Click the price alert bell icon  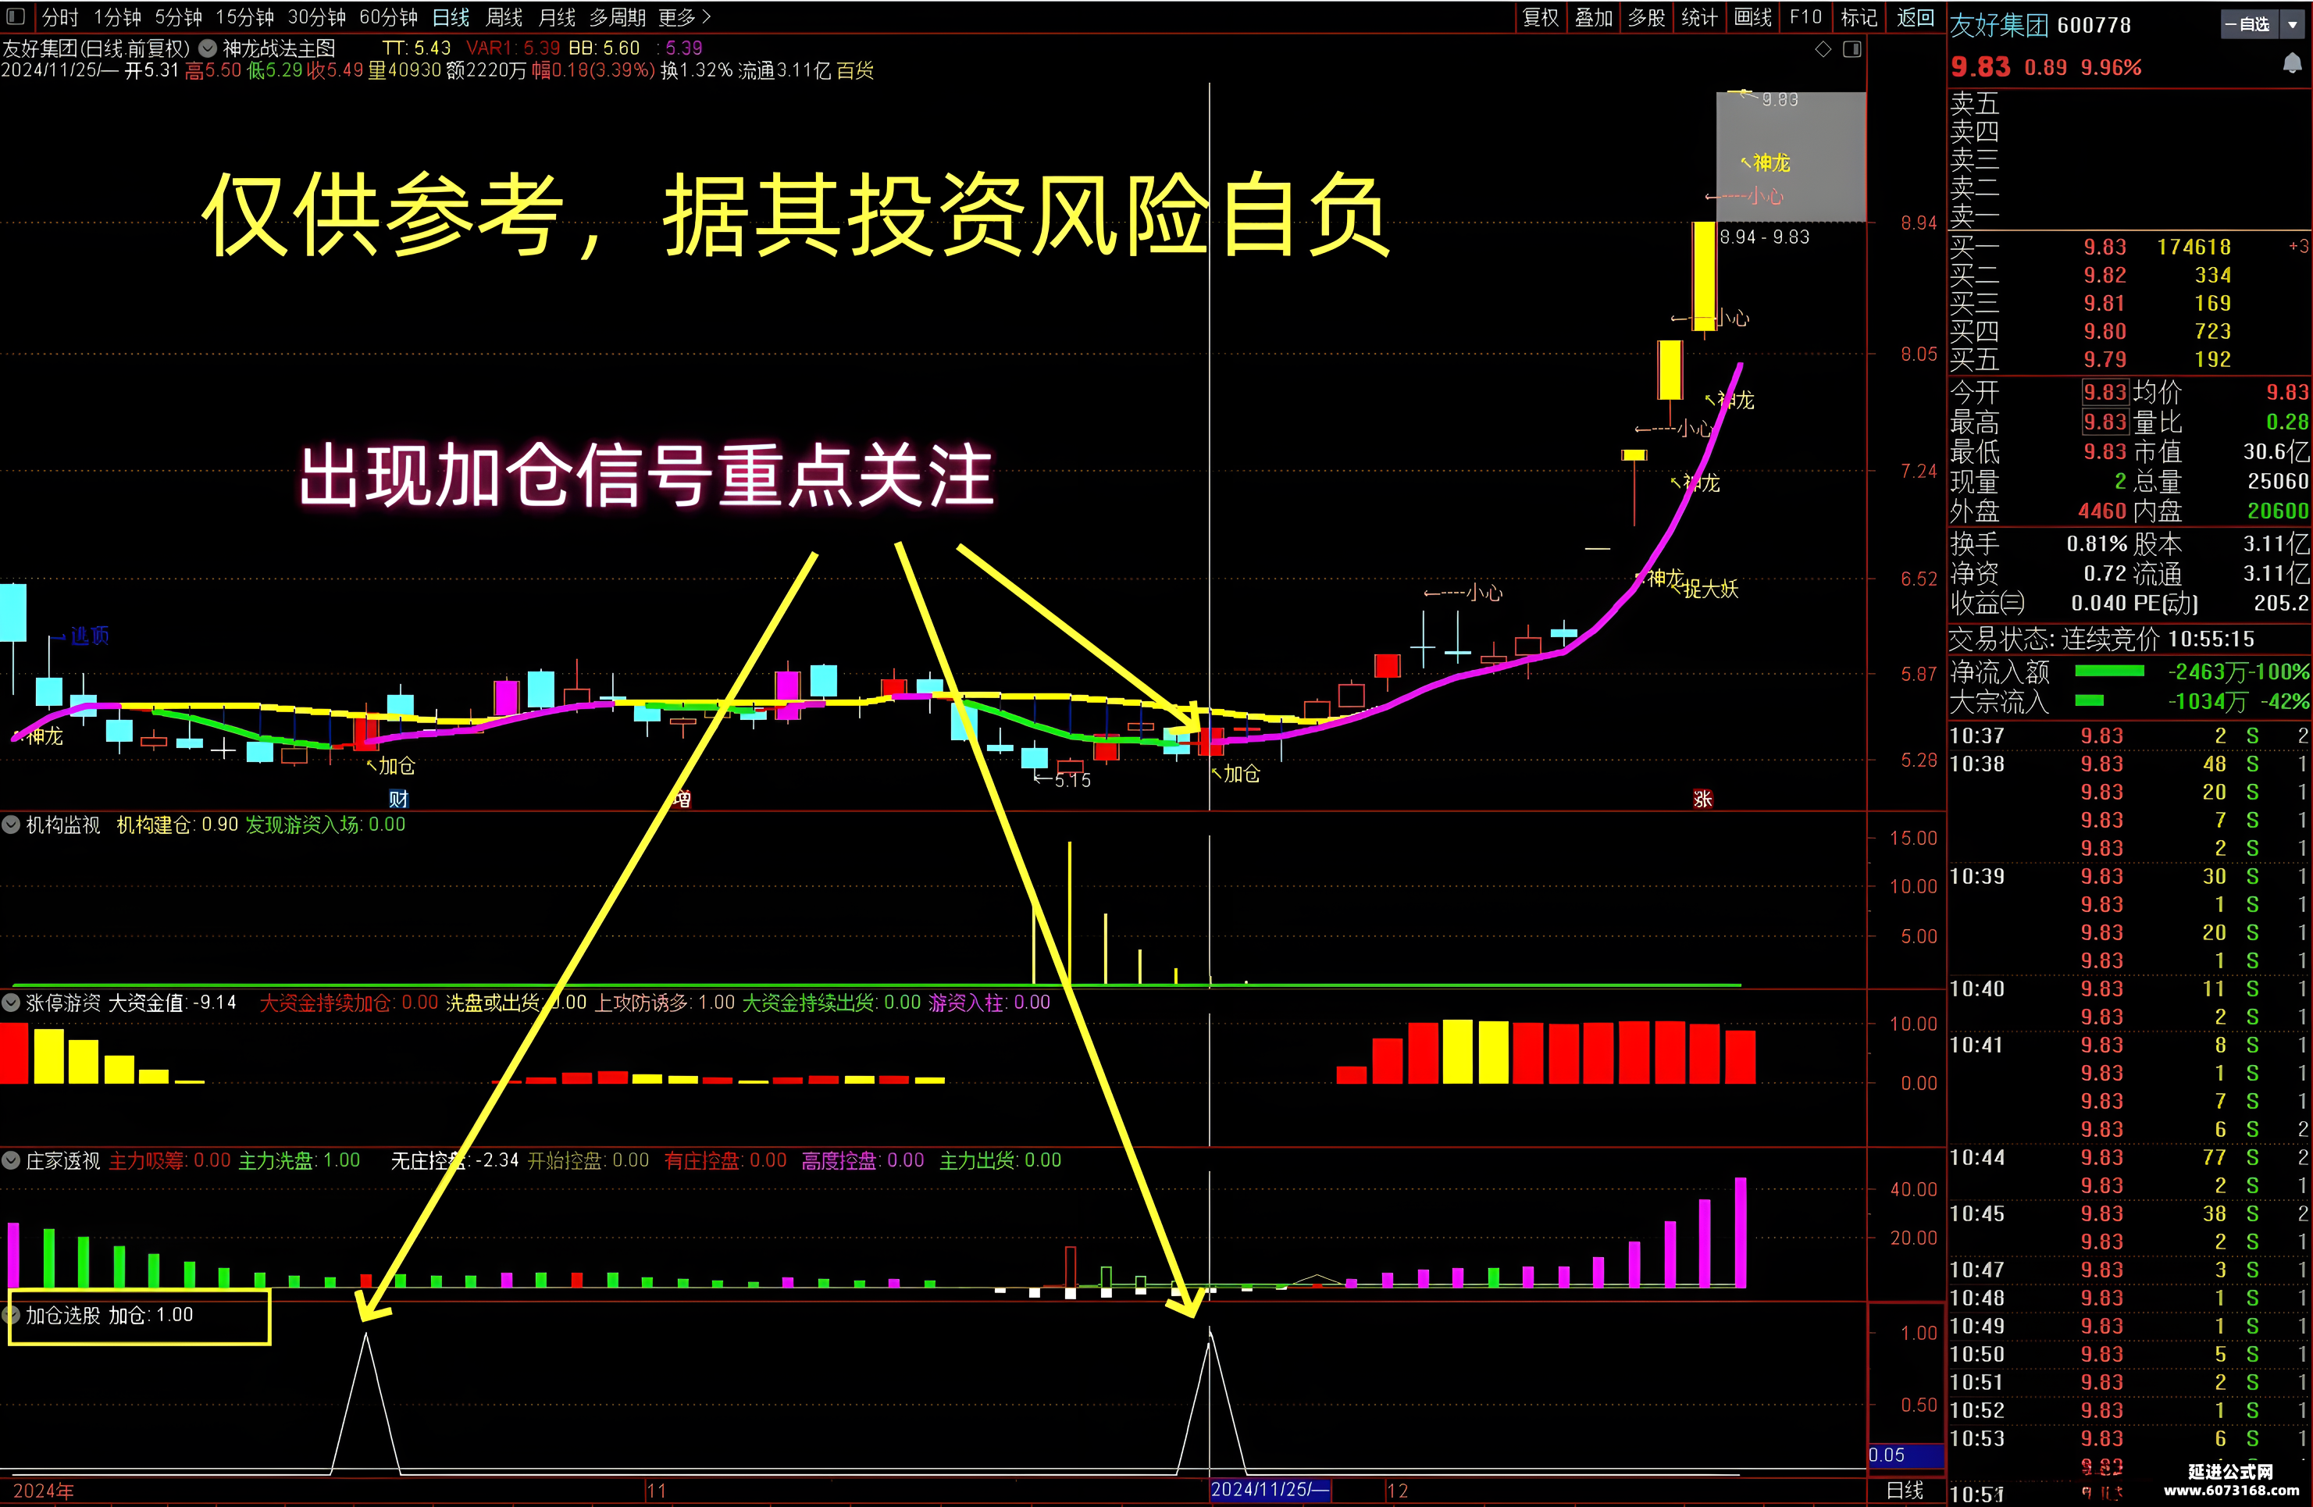(x=2292, y=64)
